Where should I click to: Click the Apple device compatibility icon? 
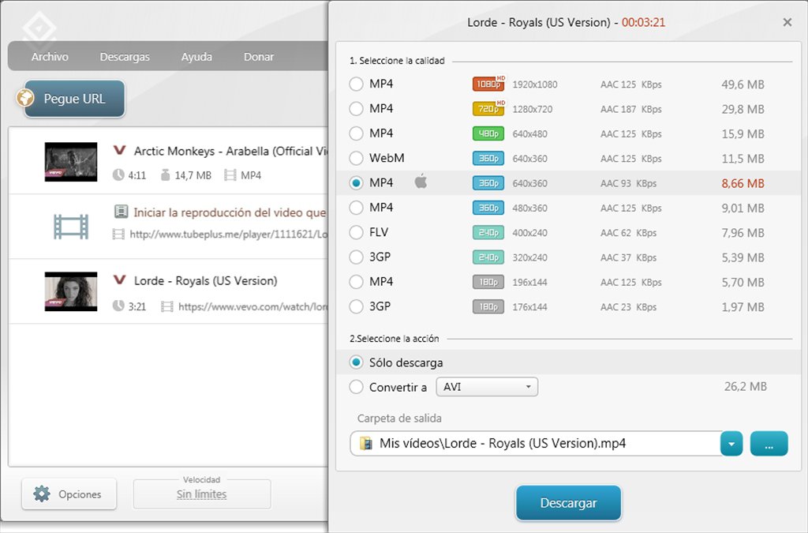(x=421, y=182)
